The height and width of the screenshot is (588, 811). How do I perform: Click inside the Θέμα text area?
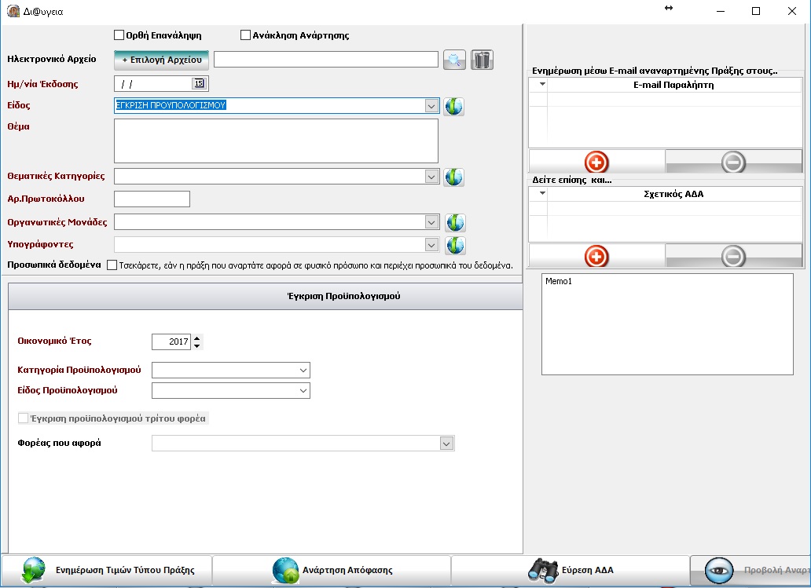pos(276,141)
